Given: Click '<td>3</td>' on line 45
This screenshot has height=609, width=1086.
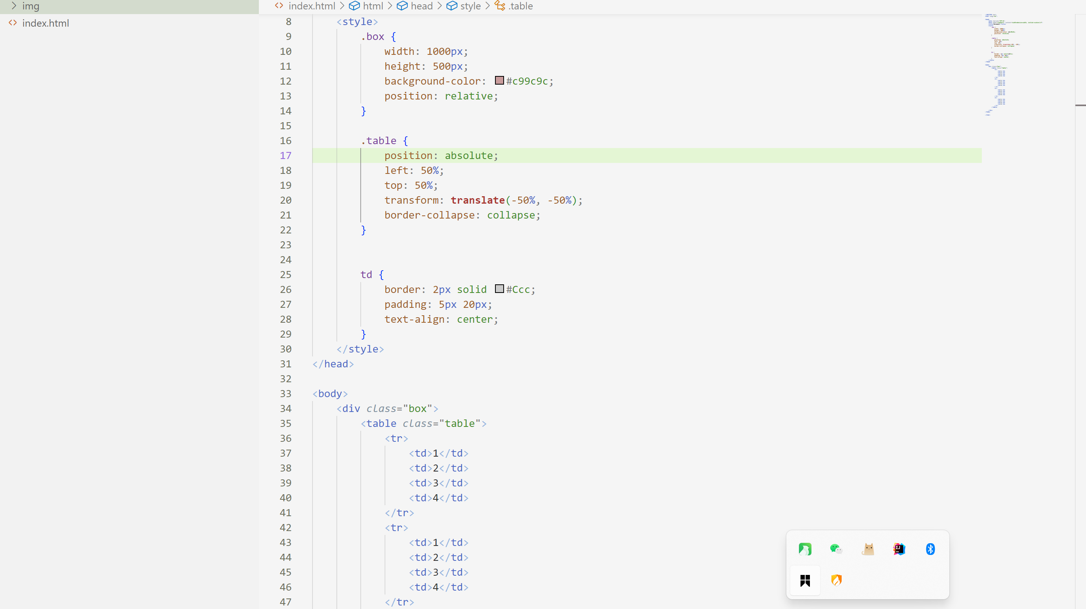Looking at the screenshot, I should 439,572.
